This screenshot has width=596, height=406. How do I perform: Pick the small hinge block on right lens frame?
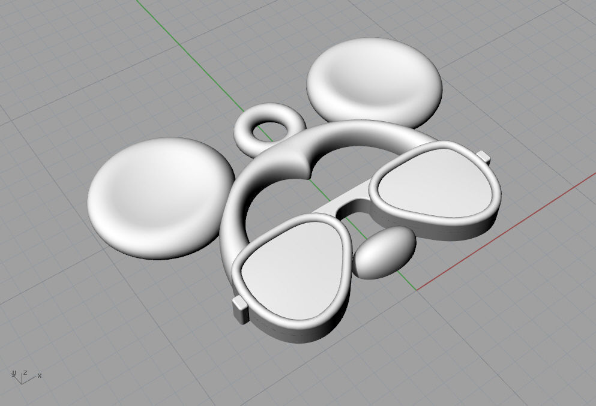(x=484, y=156)
